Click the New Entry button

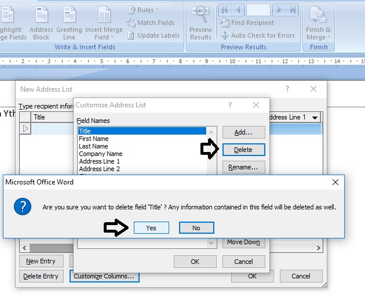click(x=41, y=261)
